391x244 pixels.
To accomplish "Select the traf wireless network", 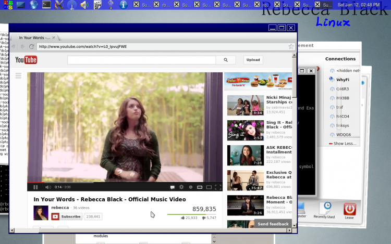I will click(x=339, y=107).
